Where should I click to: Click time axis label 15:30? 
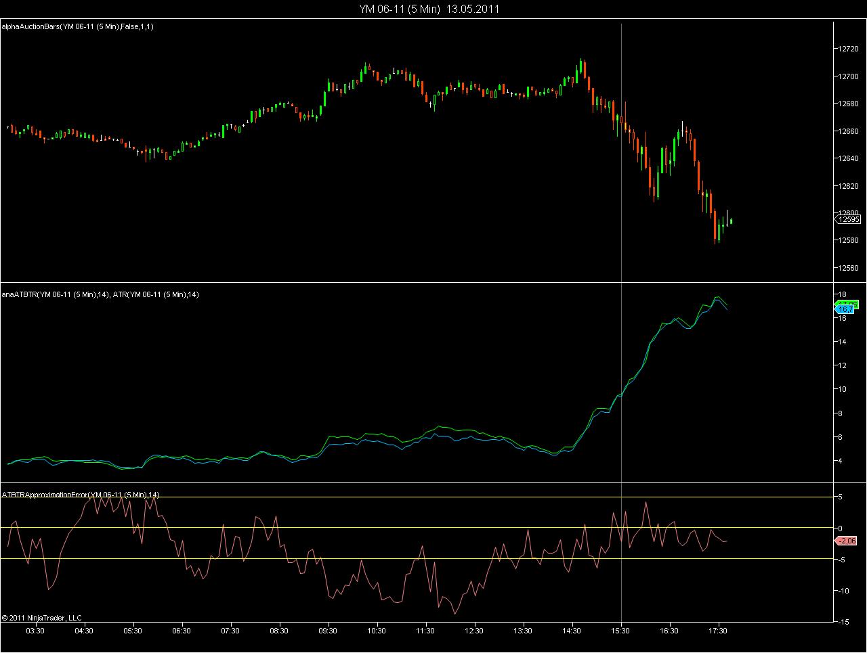click(620, 631)
